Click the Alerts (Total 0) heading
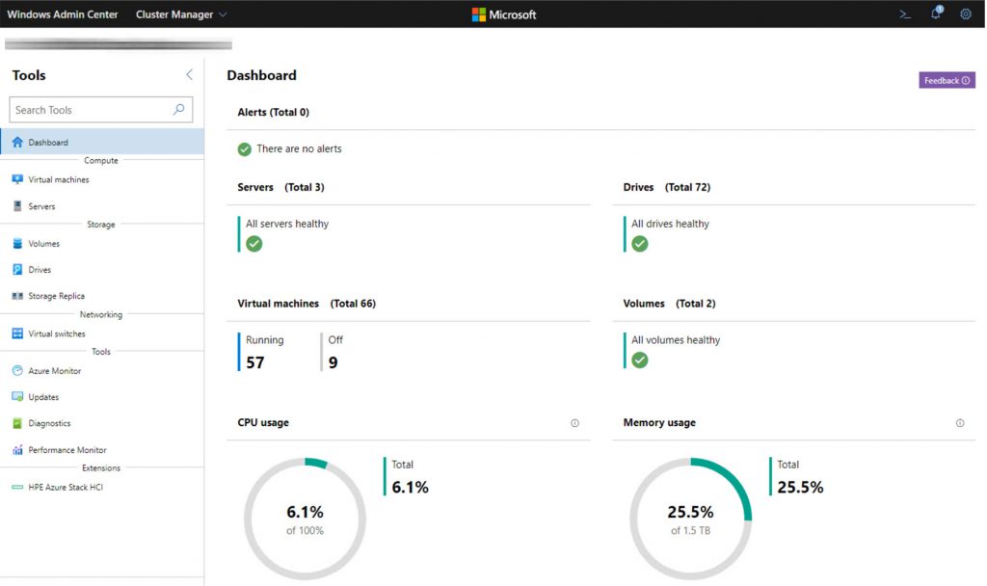 click(x=273, y=112)
